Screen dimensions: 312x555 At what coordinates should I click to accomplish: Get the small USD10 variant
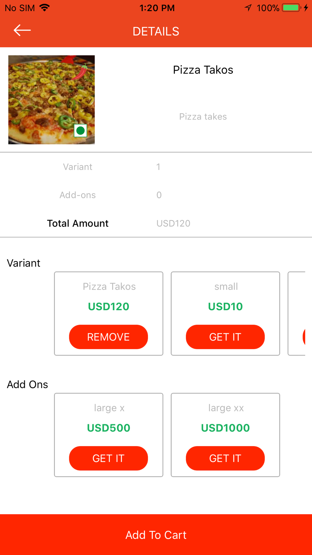point(225,337)
